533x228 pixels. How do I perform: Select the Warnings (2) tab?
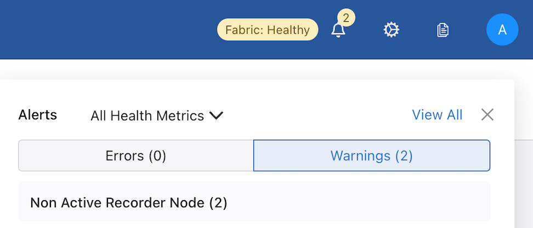click(x=371, y=156)
